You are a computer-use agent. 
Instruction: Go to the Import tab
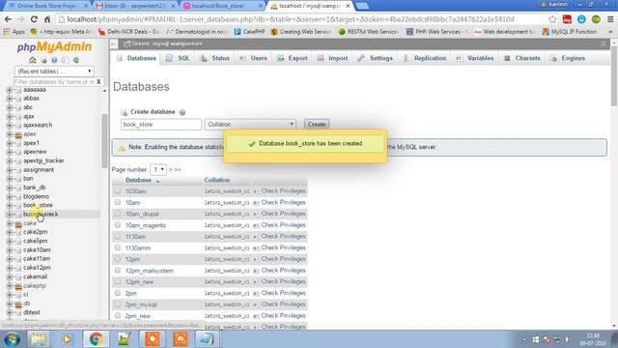(332, 58)
